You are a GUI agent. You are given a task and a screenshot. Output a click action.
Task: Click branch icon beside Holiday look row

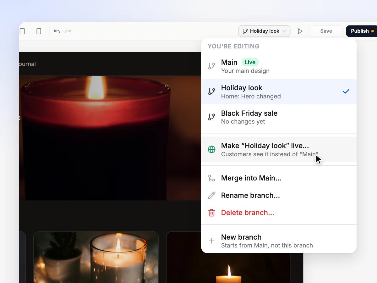(212, 92)
